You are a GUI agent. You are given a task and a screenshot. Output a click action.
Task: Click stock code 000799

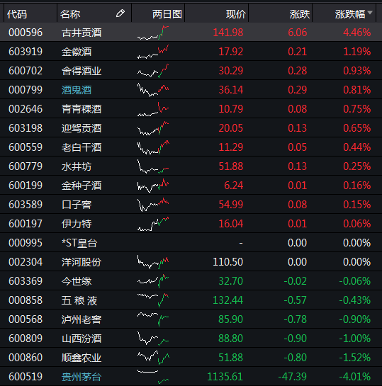click(26, 90)
